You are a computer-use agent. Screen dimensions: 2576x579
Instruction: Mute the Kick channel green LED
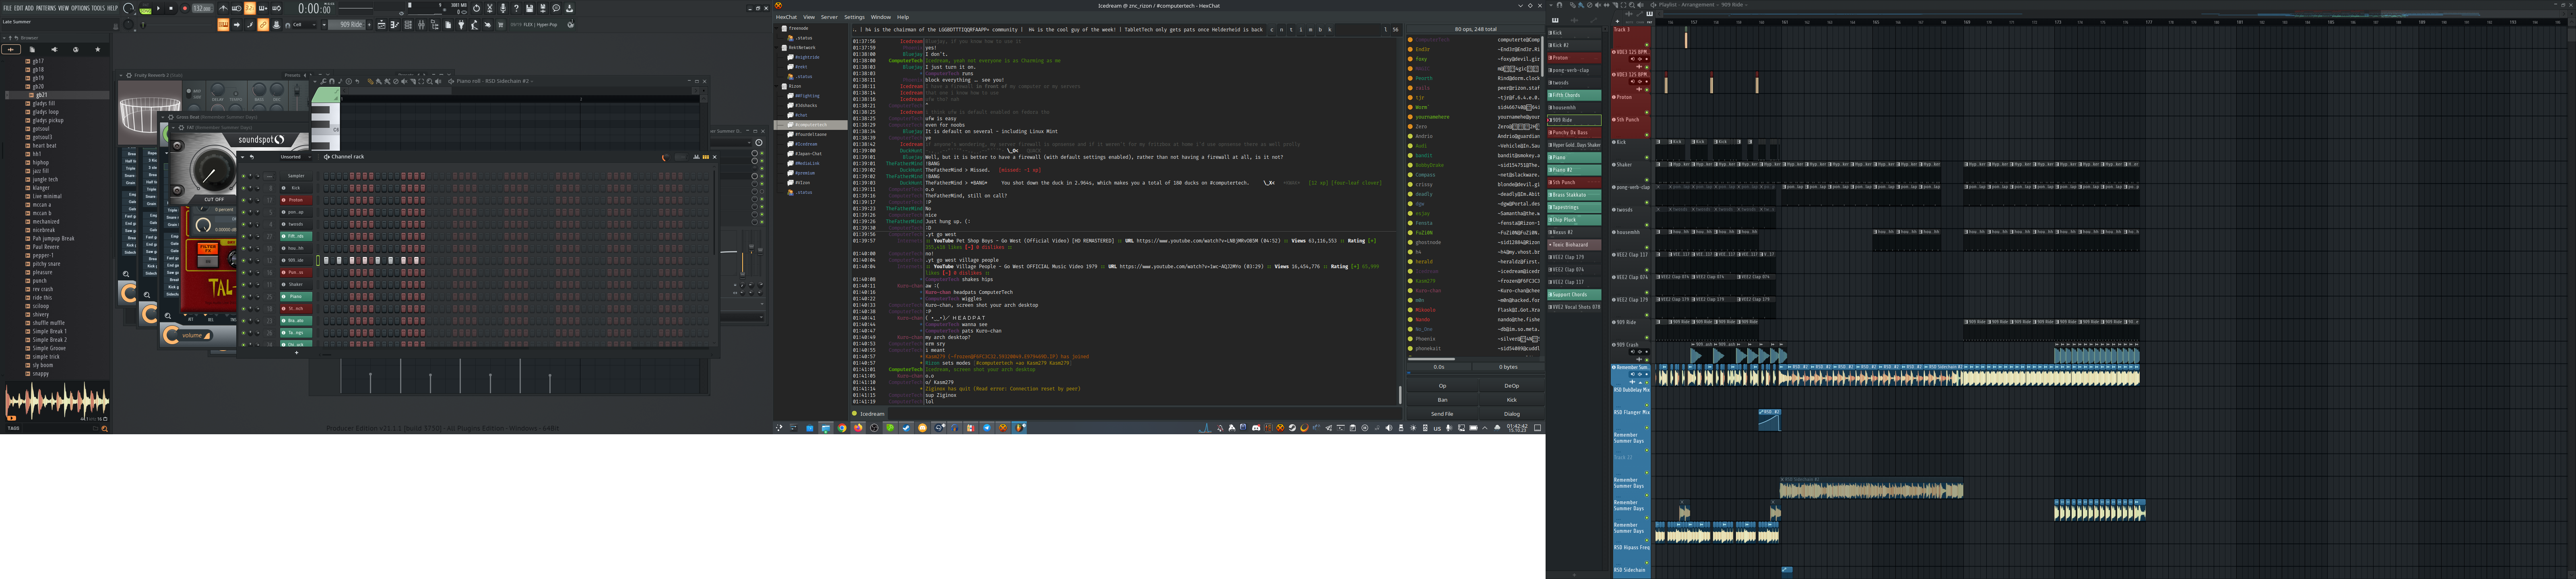pos(243,188)
